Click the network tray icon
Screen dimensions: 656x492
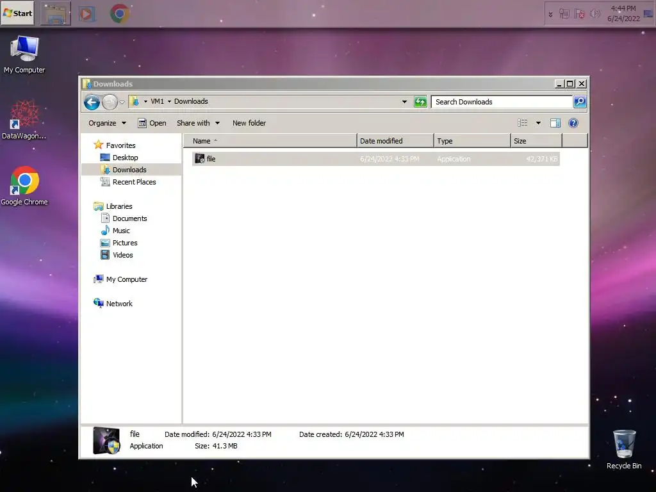[564, 14]
